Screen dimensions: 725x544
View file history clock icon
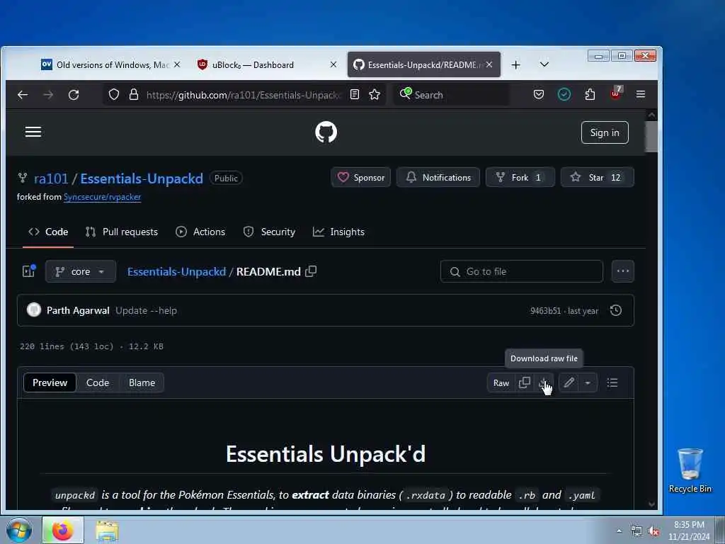(615, 310)
